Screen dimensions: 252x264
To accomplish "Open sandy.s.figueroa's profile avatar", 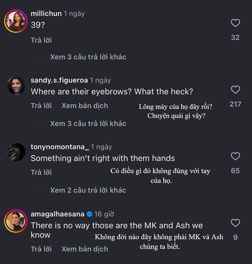I will pyautogui.click(x=16, y=86).
